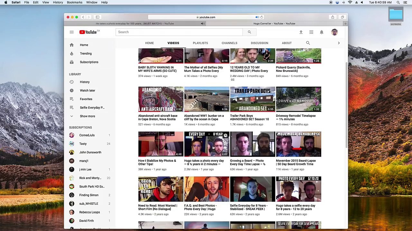
Task: Open Need to Read short film title
Action: coord(158,207)
